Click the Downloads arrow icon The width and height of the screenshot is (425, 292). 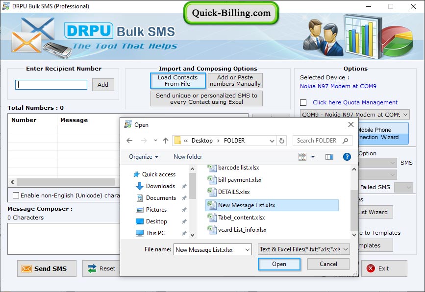click(140, 186)
